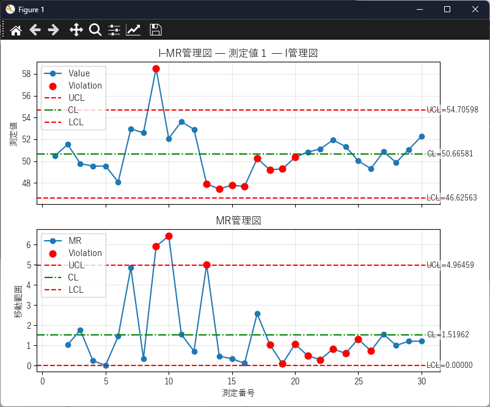
Task: Go back to the previous view
Action: (35, 30)
